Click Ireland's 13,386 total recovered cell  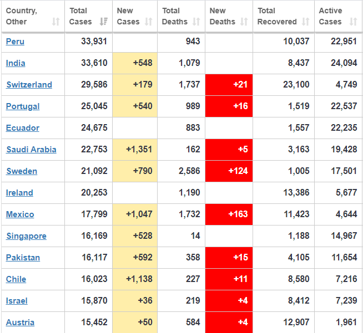click(283, 193)
